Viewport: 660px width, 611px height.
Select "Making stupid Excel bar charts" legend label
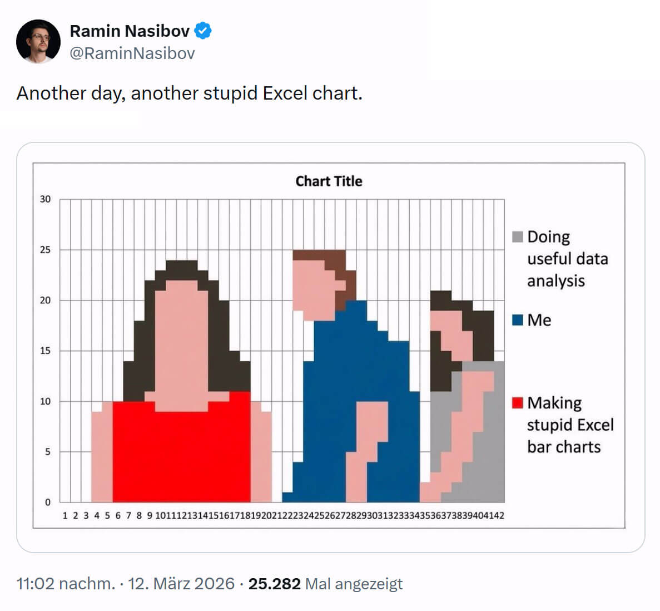[x=570, y=425]
